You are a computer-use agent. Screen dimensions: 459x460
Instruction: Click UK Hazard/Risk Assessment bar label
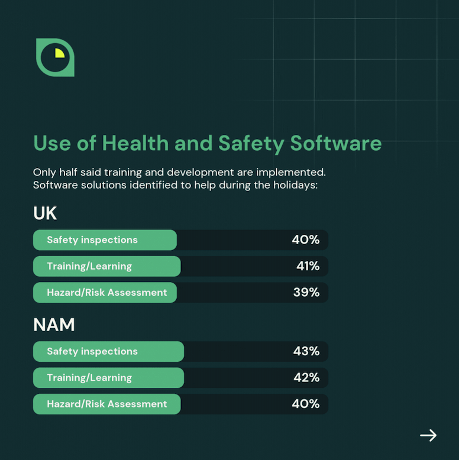(x=107, y=292)
